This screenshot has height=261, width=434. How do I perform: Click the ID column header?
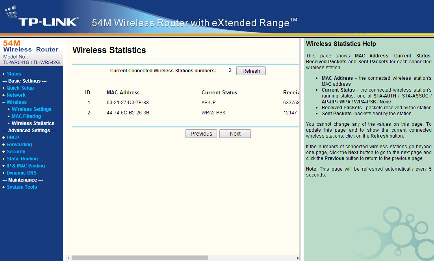pos(88,92)
